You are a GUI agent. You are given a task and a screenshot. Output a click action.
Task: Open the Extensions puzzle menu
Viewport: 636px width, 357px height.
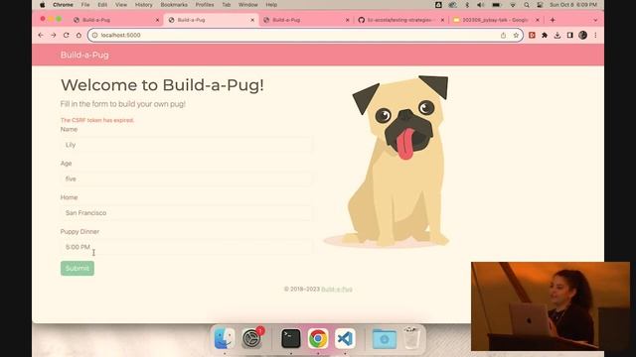(545, 36)
